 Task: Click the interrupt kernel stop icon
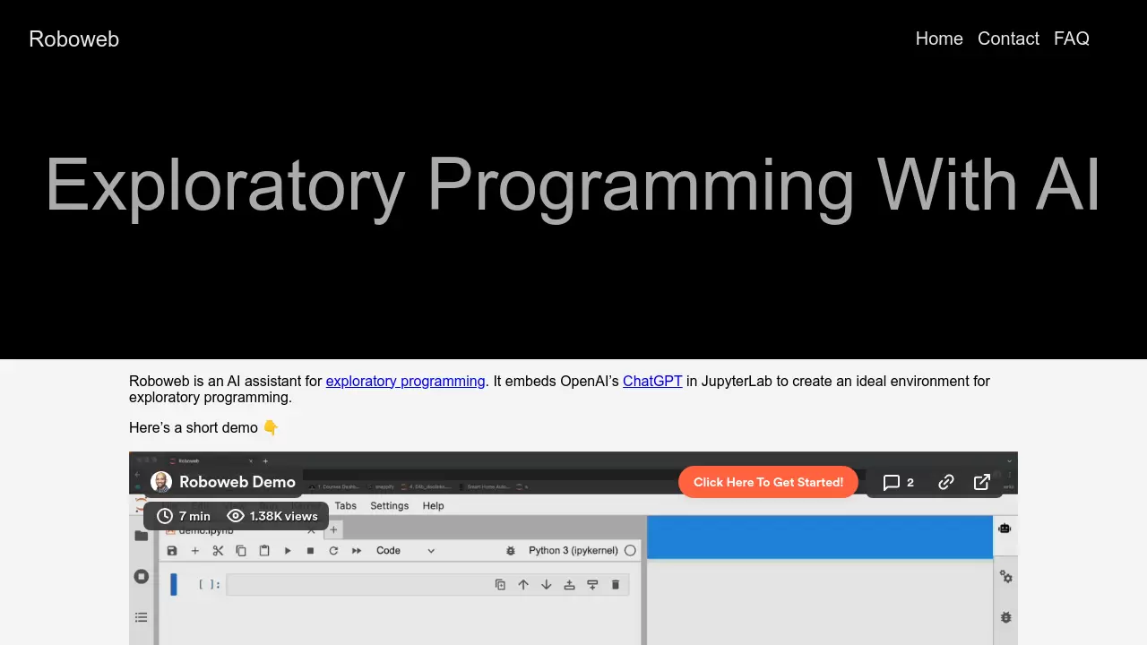[310, 550]
